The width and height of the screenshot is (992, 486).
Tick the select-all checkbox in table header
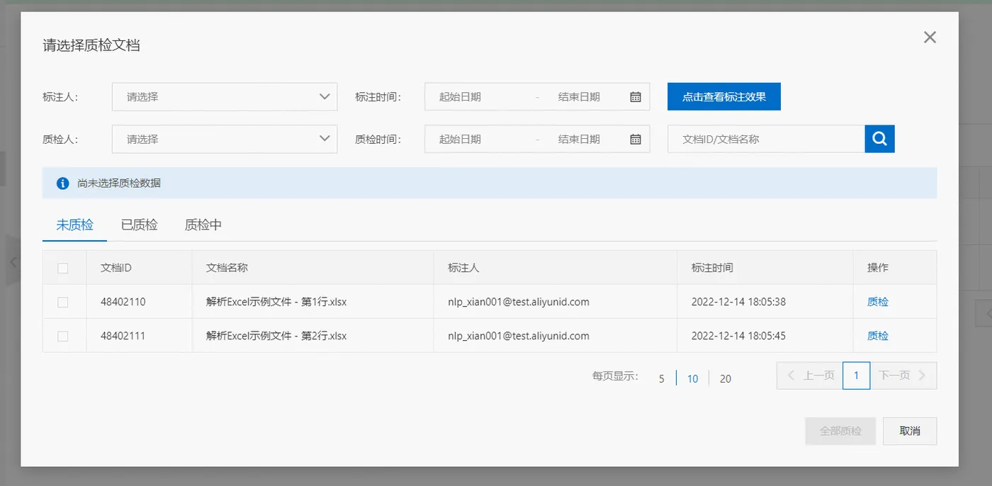coord(63,268)
